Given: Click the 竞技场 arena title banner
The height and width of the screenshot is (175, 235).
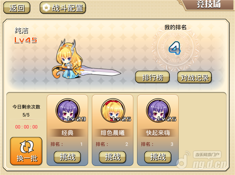Looking at the screenshot, I should coord(208,4).
